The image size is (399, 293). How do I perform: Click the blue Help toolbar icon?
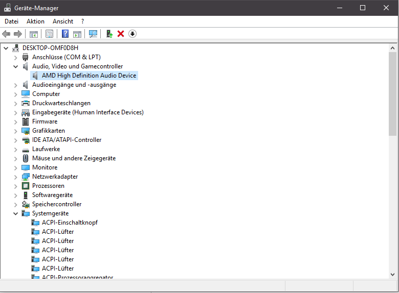[x=65, y=34]
